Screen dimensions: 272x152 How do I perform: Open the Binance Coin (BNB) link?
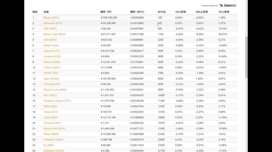[x=54, y=90]
